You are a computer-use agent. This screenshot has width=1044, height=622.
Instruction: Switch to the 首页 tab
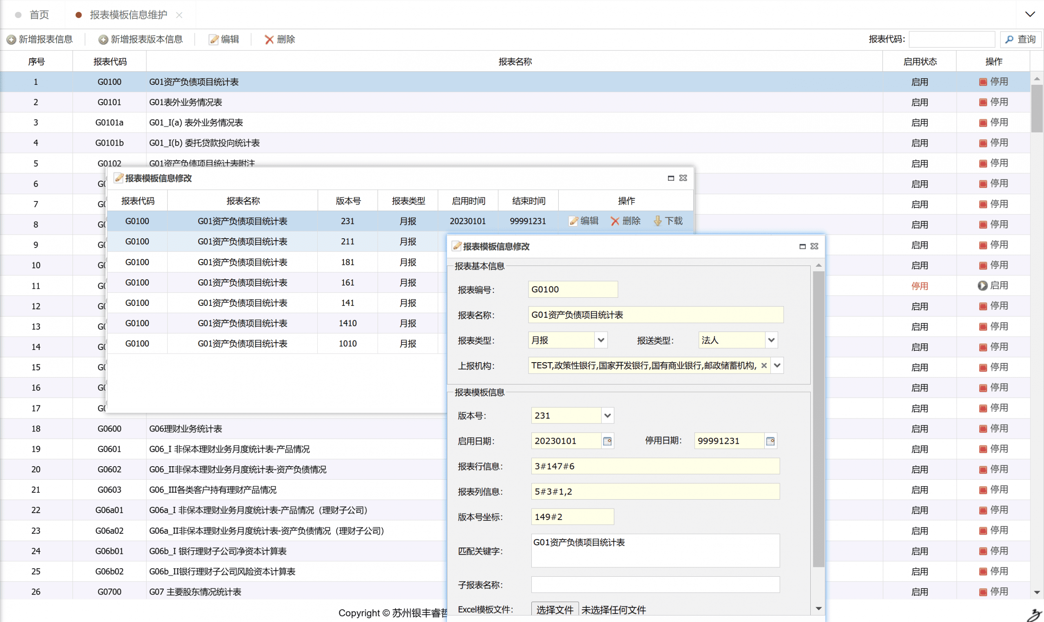[x=39, y=15]
